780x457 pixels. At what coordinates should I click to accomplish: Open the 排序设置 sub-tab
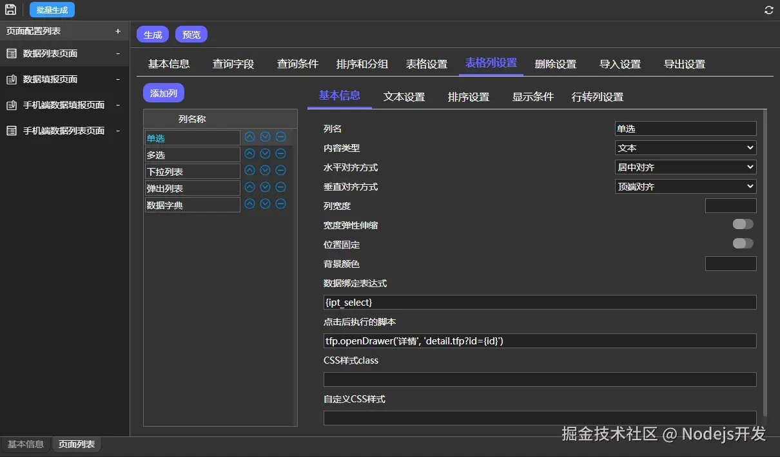coord(469,97)
